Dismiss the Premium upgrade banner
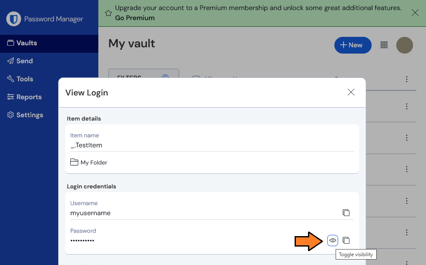Viewport: 426px width, 265px height. [415, 13]
